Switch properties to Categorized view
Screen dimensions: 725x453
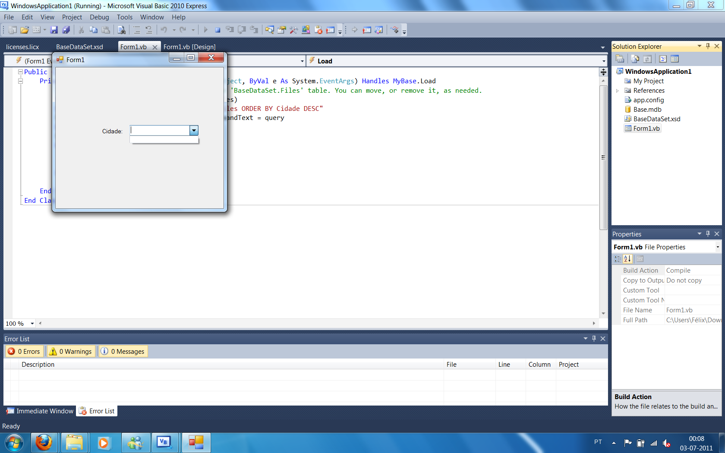tap(618, 259)
